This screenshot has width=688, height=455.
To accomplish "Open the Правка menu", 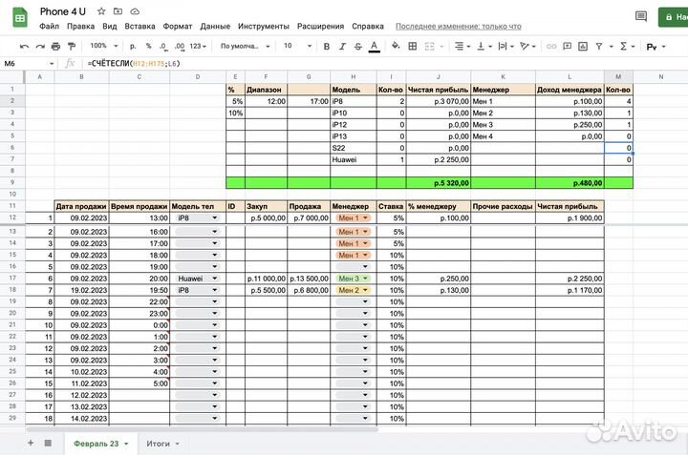I will [80, 27].
